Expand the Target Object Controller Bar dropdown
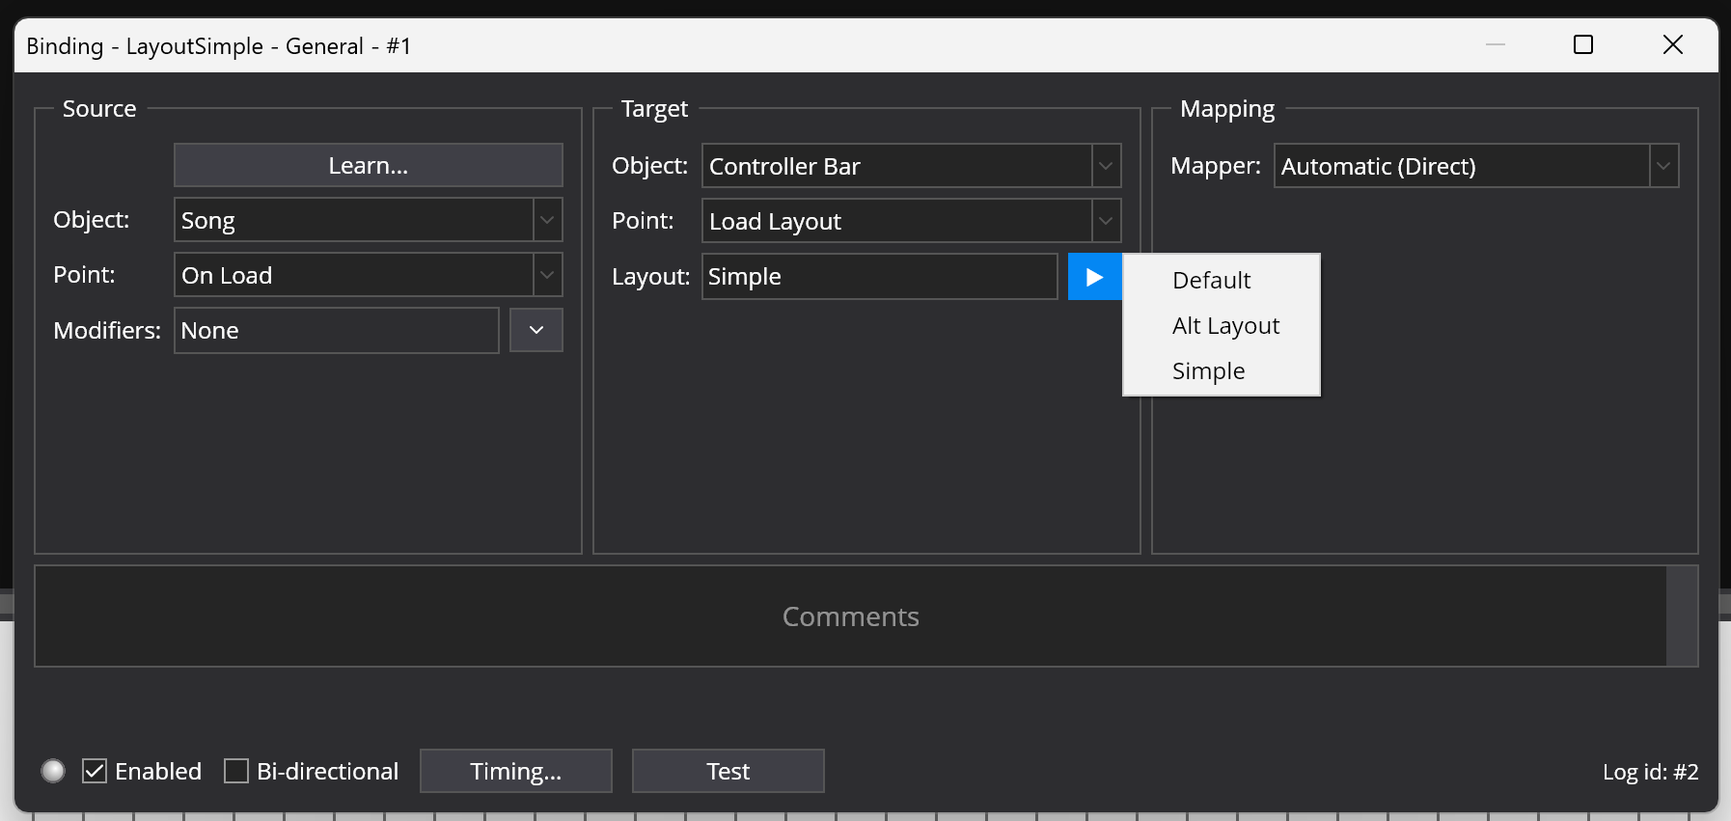 click(1106, 166)
